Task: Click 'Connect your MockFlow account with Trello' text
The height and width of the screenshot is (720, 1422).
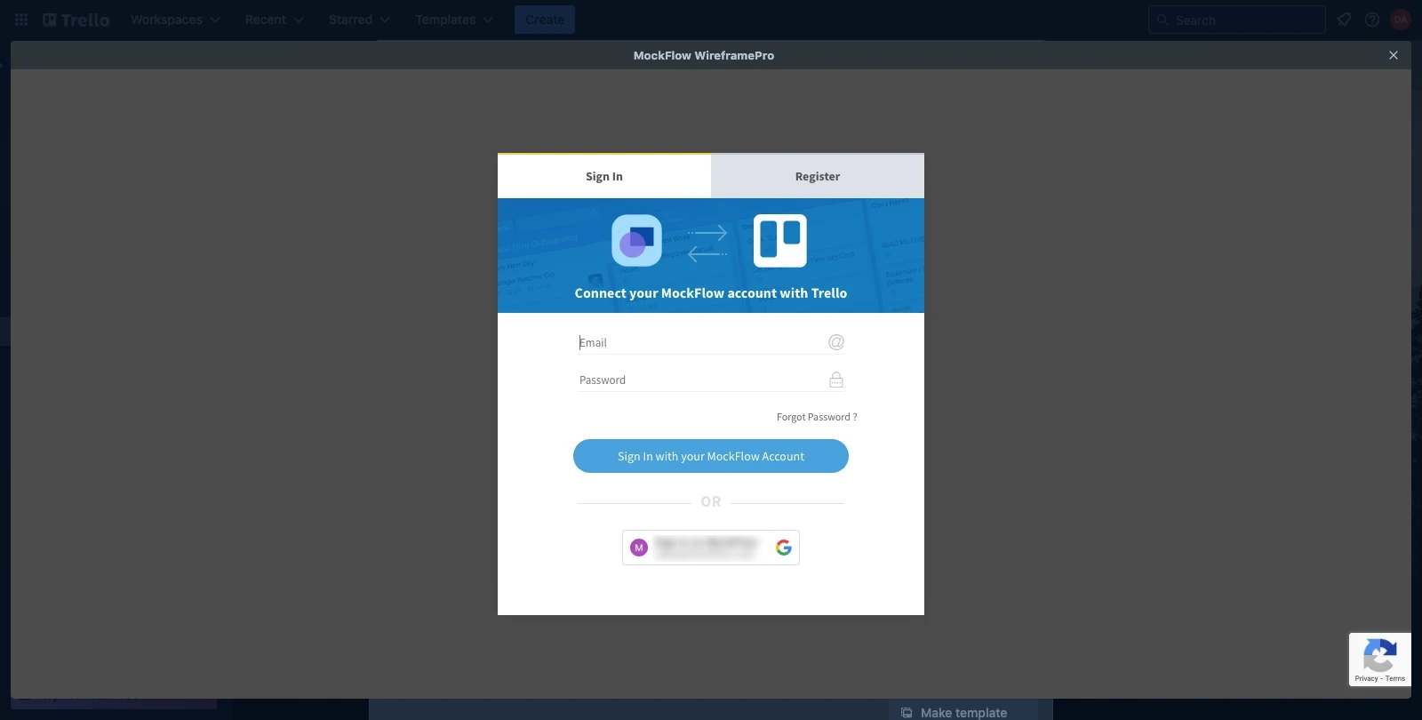Action: point(711,293)
